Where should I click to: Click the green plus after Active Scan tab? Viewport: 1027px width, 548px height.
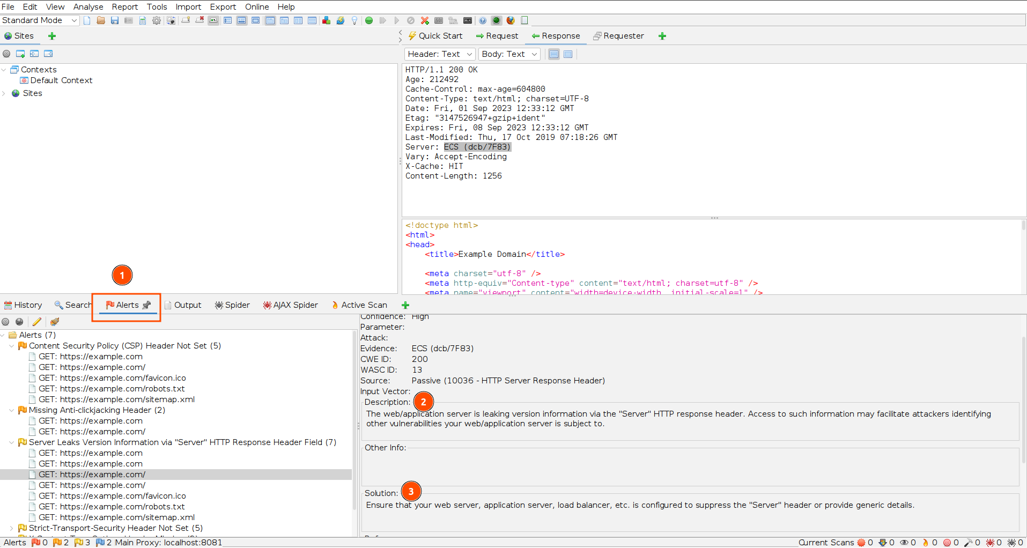[405, 305]
